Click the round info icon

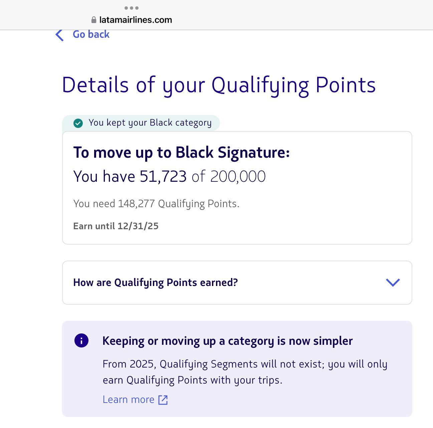(81, 341)
